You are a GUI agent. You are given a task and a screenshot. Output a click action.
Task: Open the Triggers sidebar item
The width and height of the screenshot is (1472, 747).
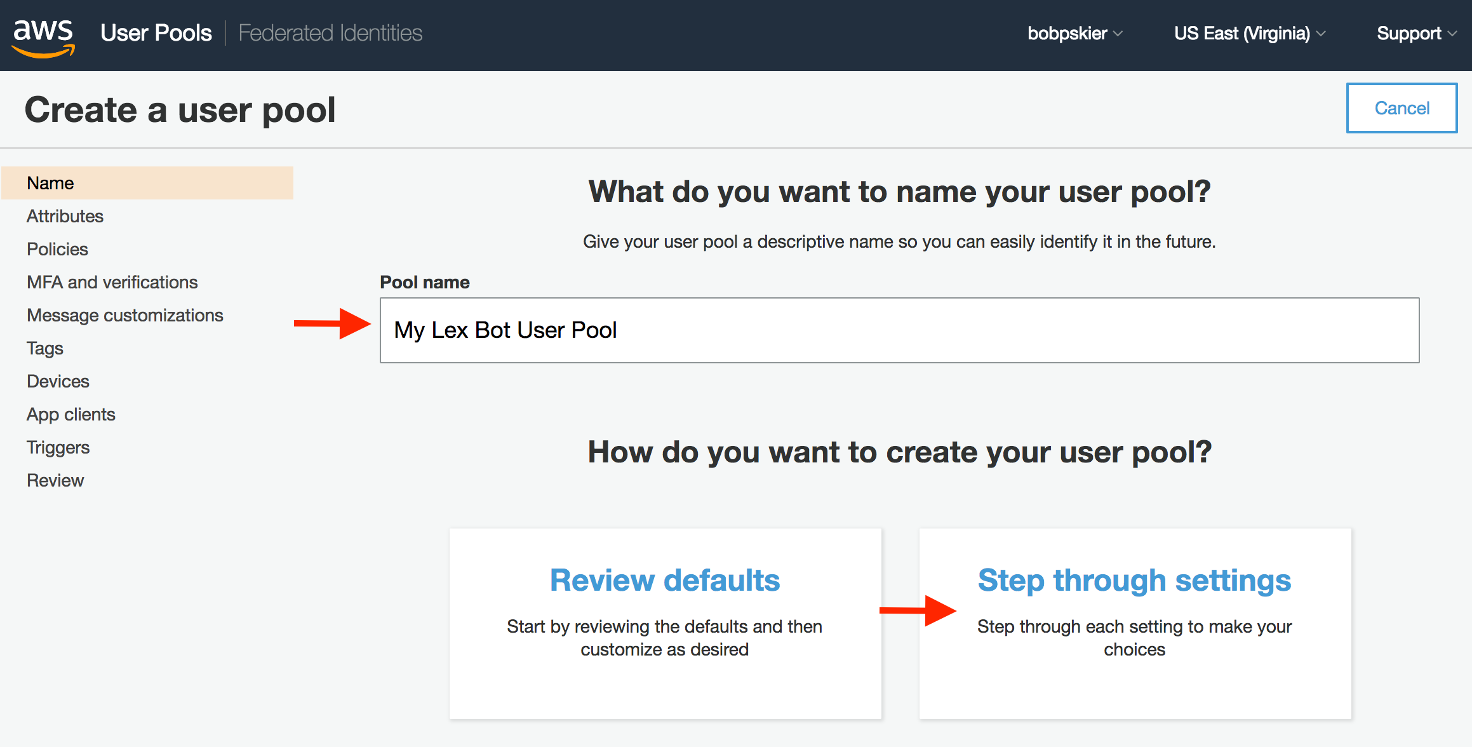58,447
